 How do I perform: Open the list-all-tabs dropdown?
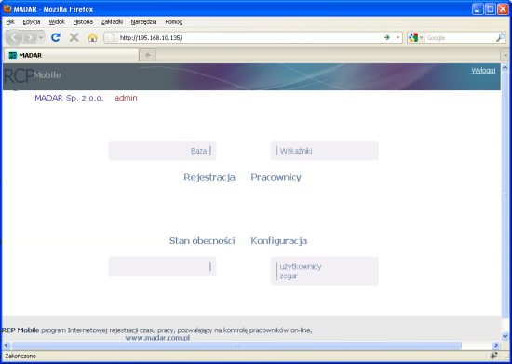505,55
